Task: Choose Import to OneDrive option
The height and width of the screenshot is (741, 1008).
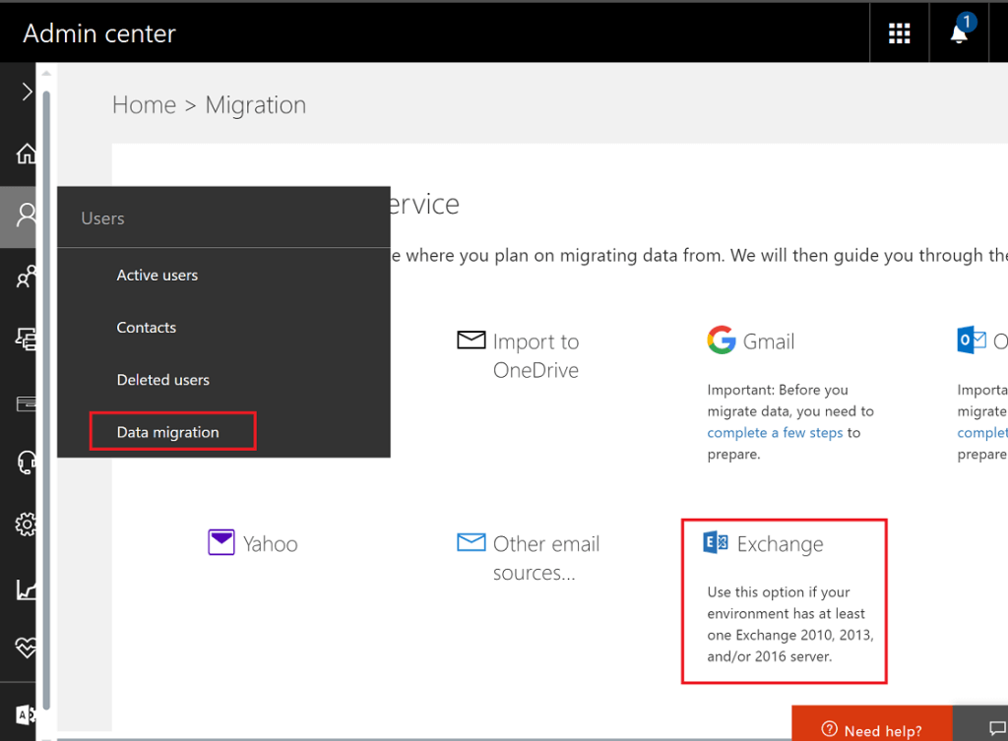Action: tap(535, 355)
